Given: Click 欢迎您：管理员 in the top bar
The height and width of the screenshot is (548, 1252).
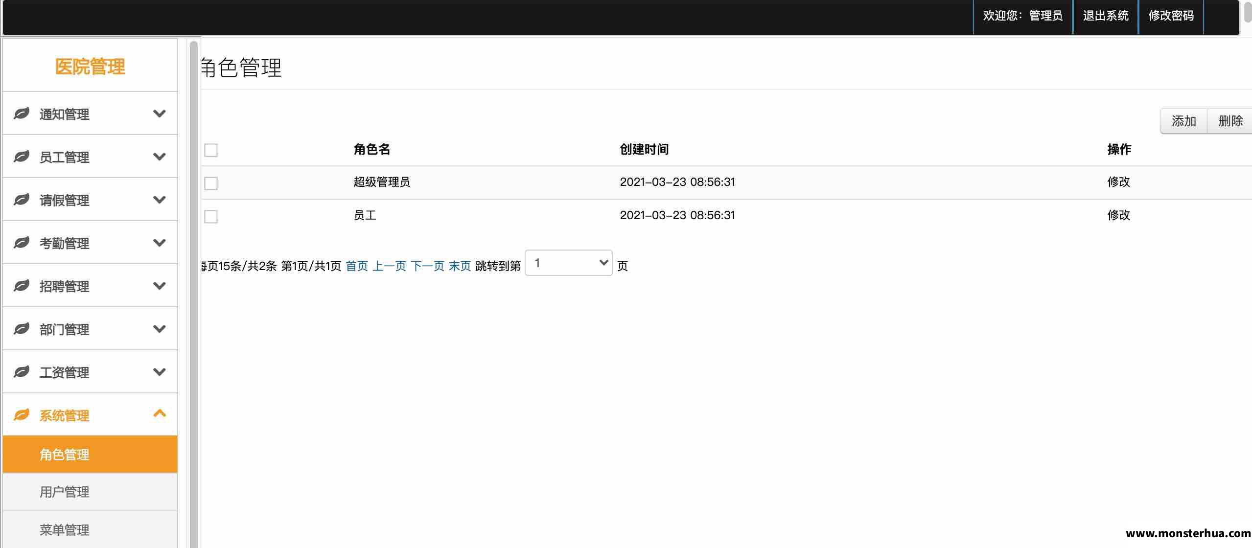Looking at the screenshot, I should [x=1022, y=16].
